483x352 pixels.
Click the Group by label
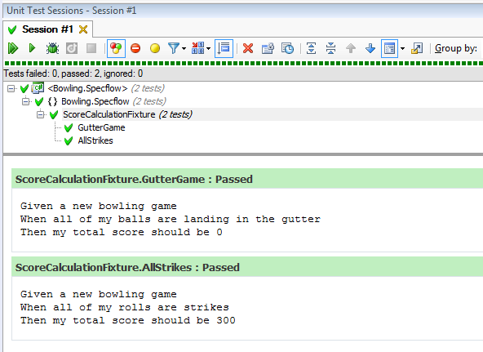point(456,48)
